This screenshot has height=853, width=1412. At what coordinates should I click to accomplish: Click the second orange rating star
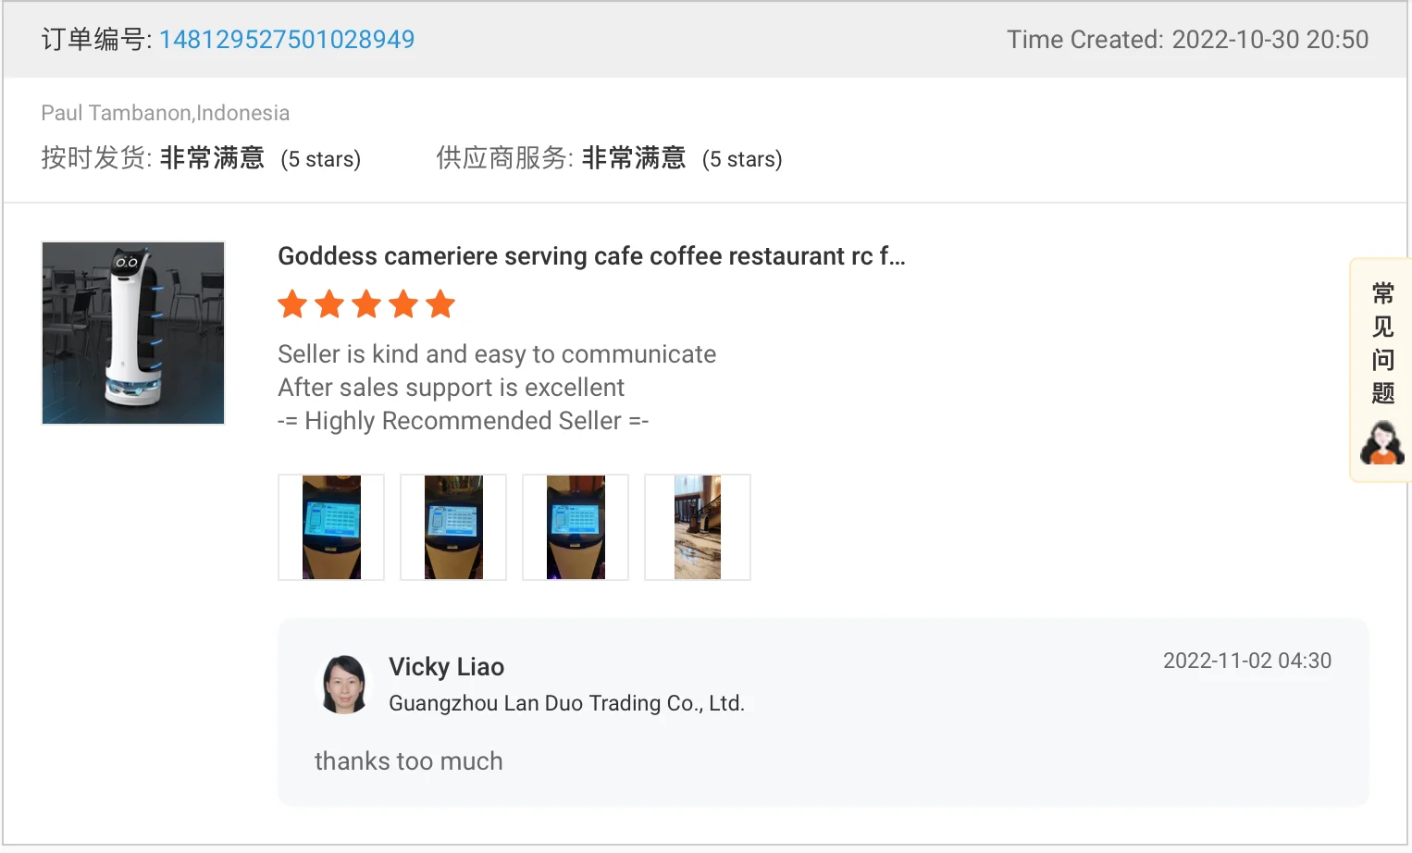pos(329,303)
